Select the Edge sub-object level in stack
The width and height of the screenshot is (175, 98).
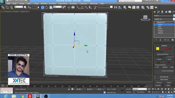click(160, 27)
